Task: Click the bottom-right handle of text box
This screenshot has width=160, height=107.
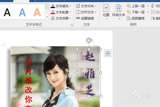Action: click(x=101, y=96)
